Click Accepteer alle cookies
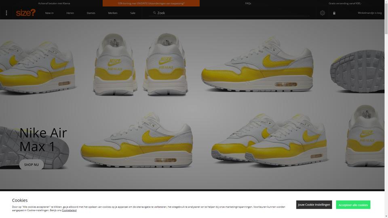 353,205
